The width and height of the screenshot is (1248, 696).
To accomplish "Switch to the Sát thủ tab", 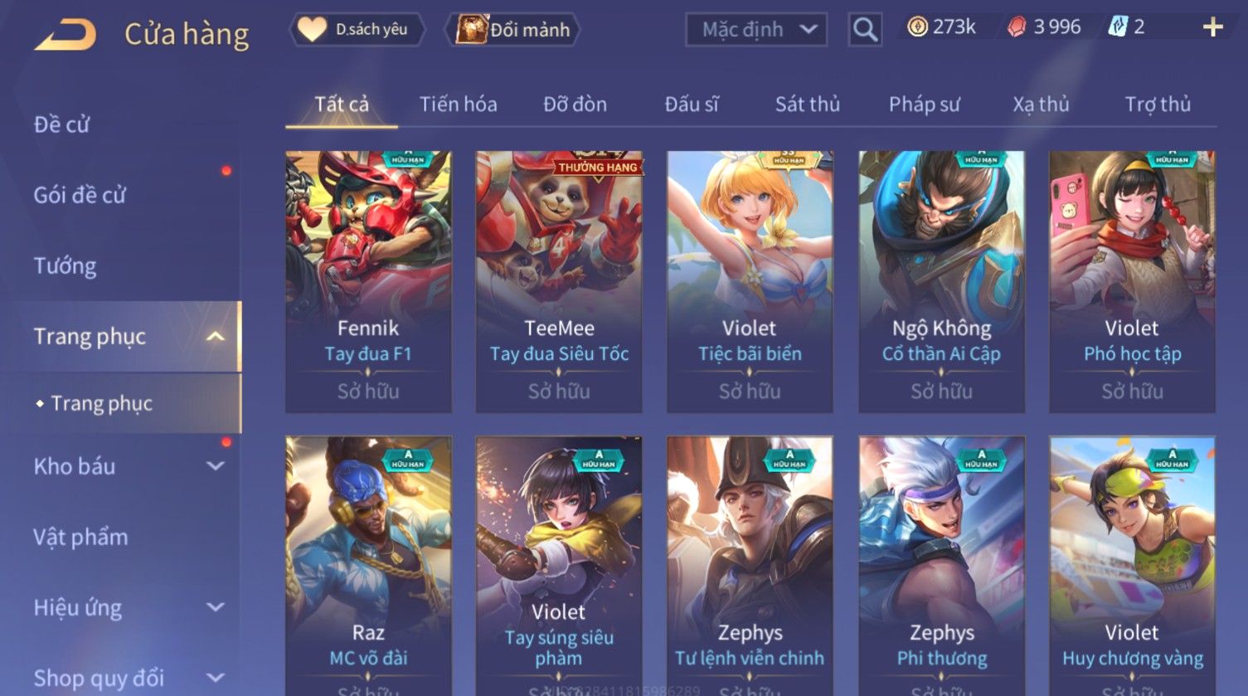I will coord(807,105).
